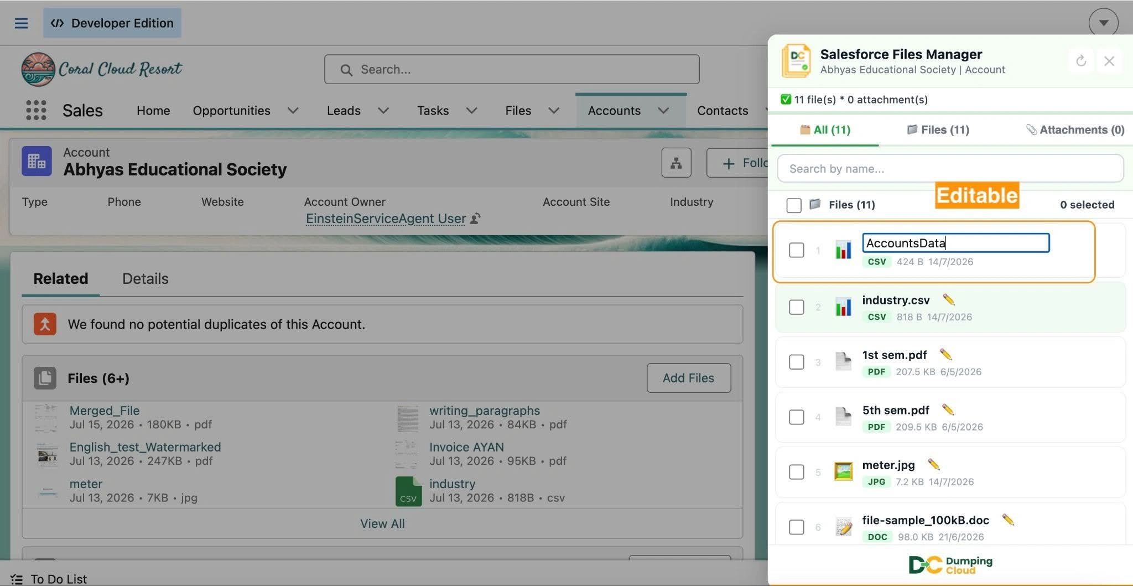Screen dimensions: 1133x586
Task: Click the Search by name field
Action: tap(950, 168)
